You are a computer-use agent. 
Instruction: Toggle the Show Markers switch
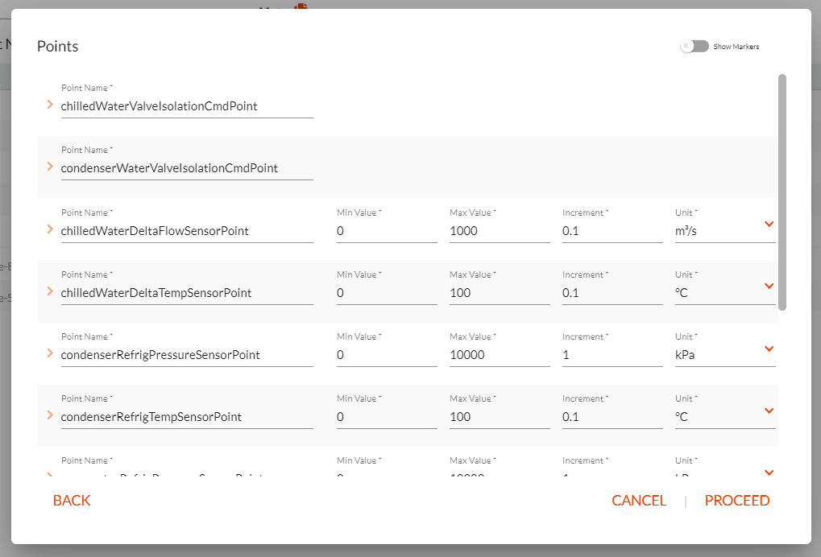(x=695, y=46)
